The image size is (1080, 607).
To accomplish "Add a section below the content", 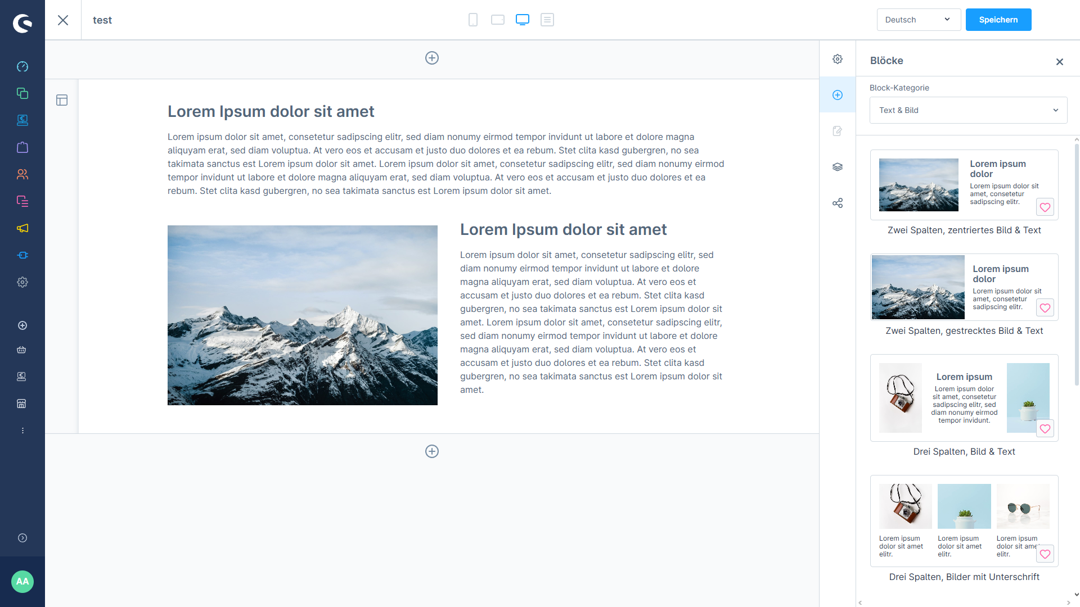I will pyautogui.click(x=432, y=451).
